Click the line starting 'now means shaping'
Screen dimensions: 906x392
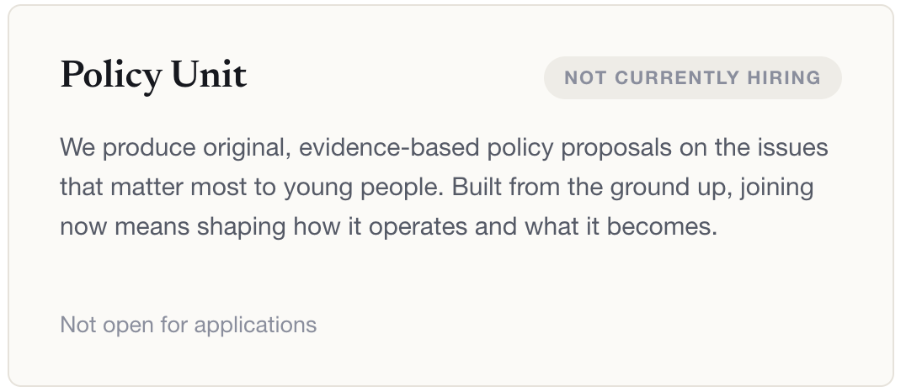tap(389, 227)
